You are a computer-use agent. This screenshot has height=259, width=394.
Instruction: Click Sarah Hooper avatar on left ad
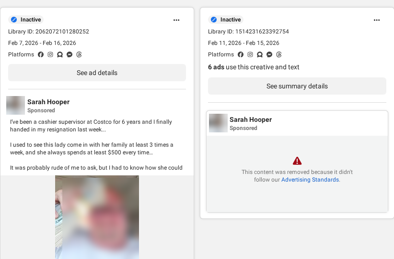click(x=16, y=105)
